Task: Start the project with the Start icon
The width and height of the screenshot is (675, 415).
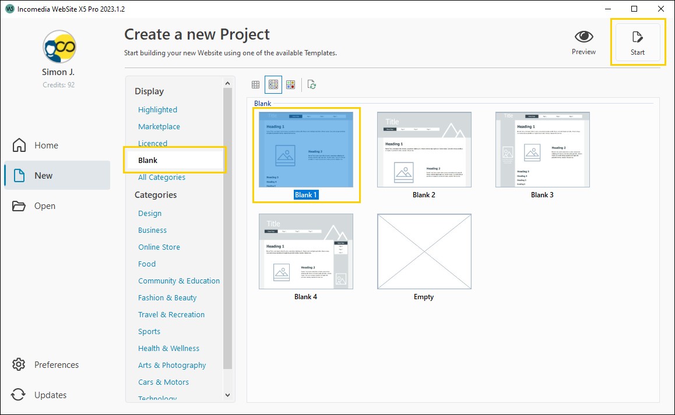Action: (637, 41)
